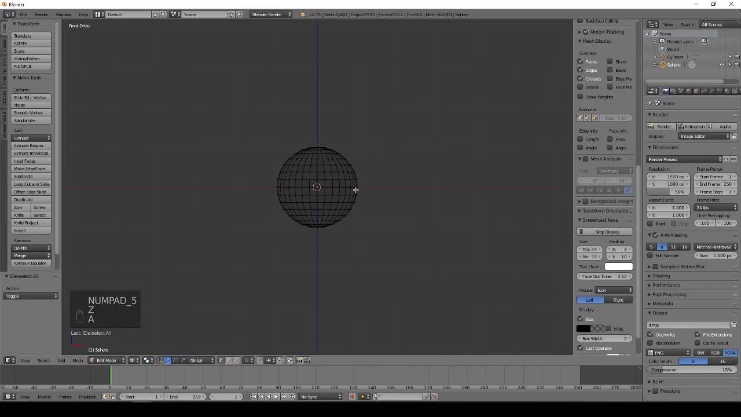
Task: Open the Display Image Editor dropdown
Action: pyautogui.click(x=705, y=136)
